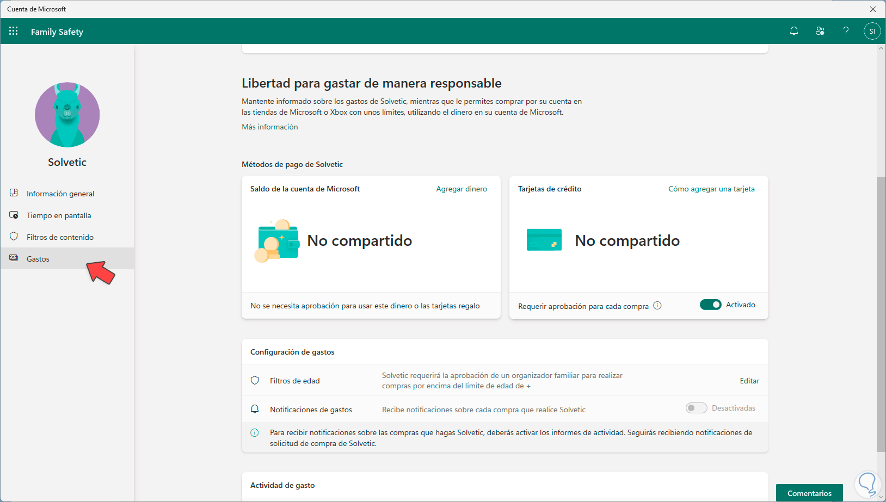This screenshot has height=502, width=886.
Task: Click the 'Saldo de la cuenta de Microsoft' title
Action: tap(305, 189)
